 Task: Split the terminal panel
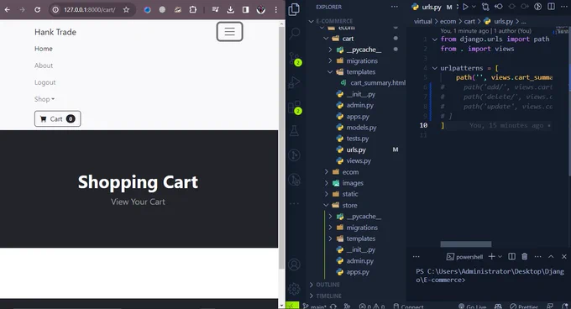pyautogui.click(x=511, y=257)
